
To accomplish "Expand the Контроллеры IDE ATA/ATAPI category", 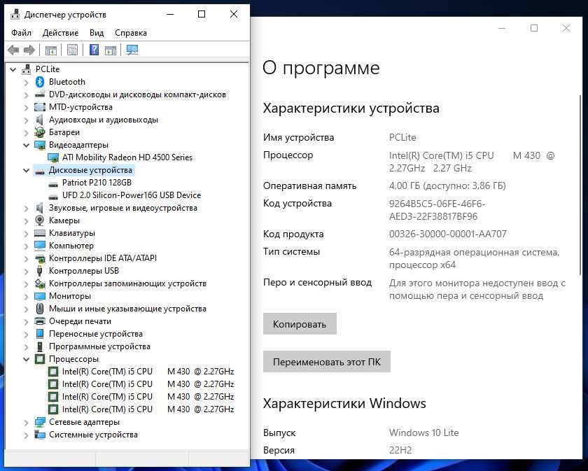I will tap(26, 259).
